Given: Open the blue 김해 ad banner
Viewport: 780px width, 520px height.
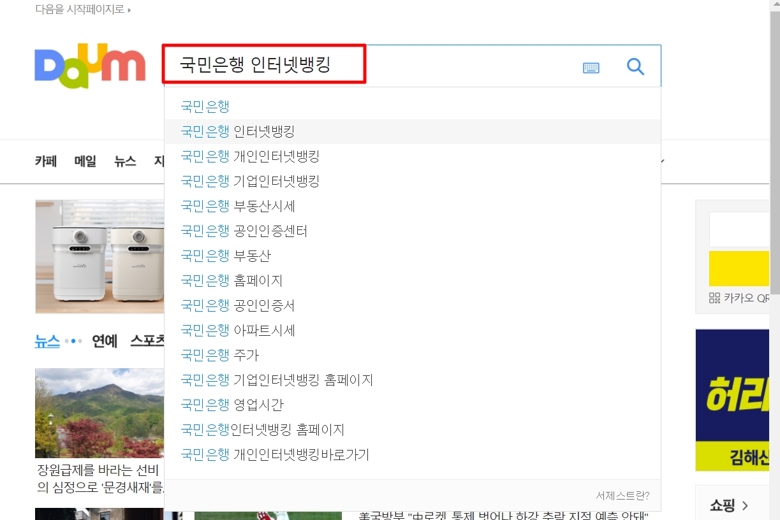Looking at the screenshot, I should tap(732, 400).
